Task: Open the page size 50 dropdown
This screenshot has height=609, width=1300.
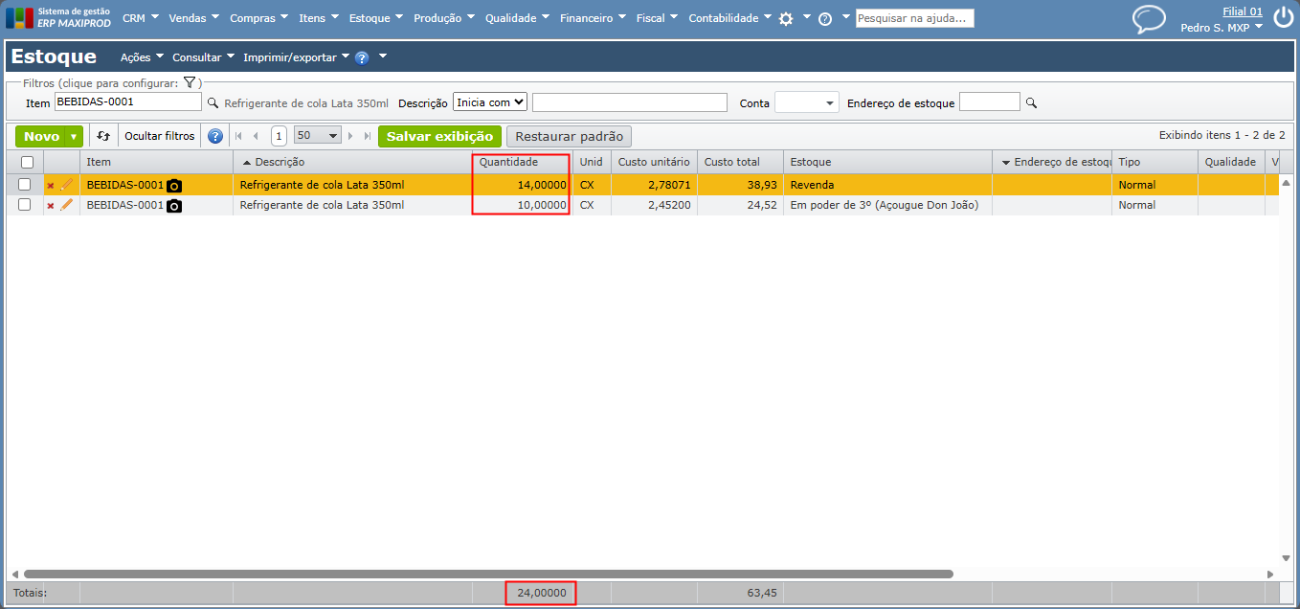Action: click(318, 136)
